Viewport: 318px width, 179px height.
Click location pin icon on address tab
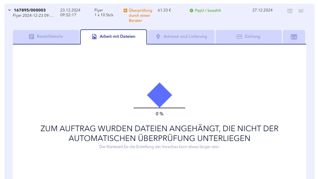pyautogui.click(x=158, y=37)
